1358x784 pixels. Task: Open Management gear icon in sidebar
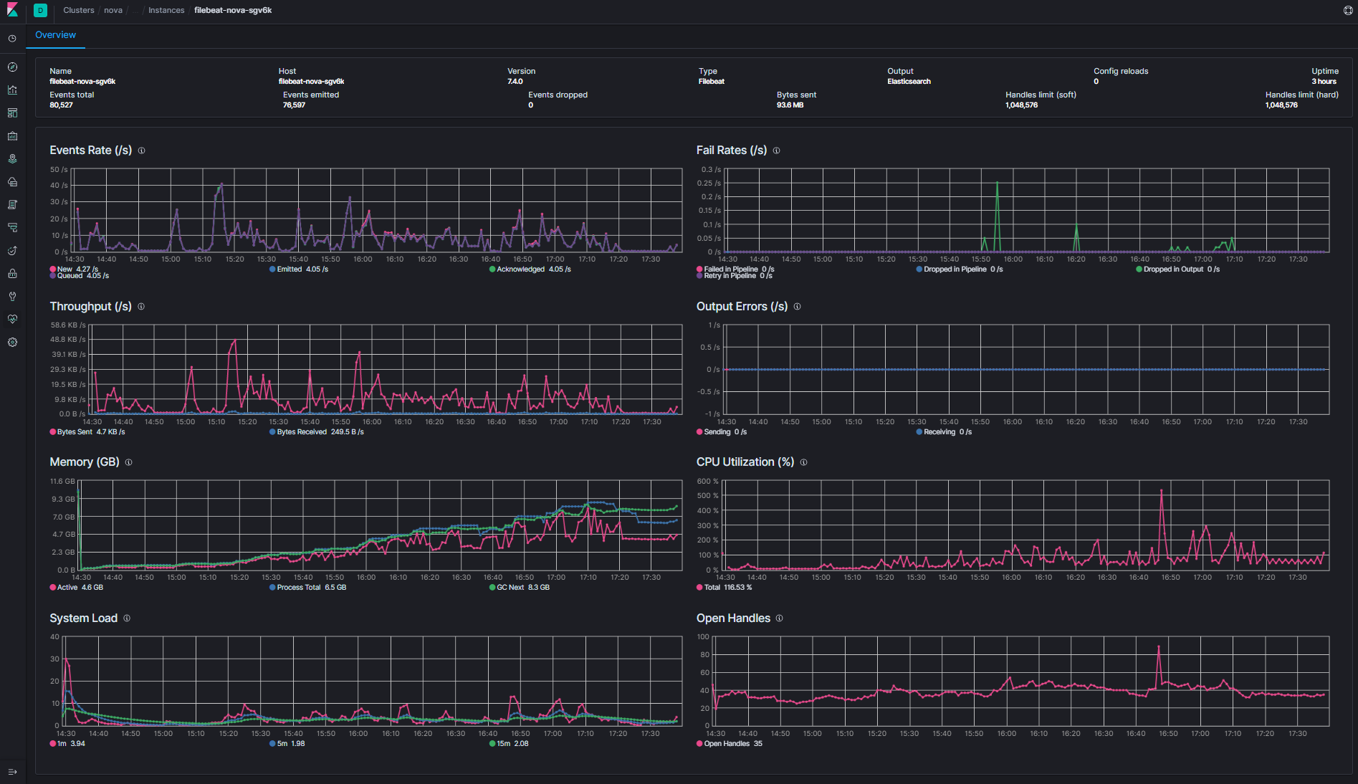(12, 343)
